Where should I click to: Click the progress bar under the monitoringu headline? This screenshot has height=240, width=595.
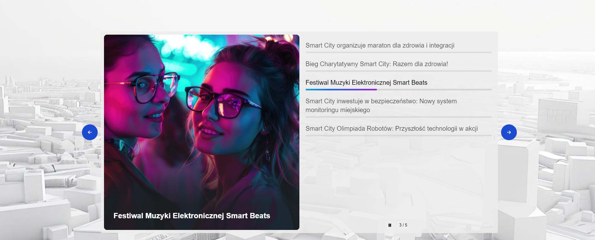pos(398,117)
